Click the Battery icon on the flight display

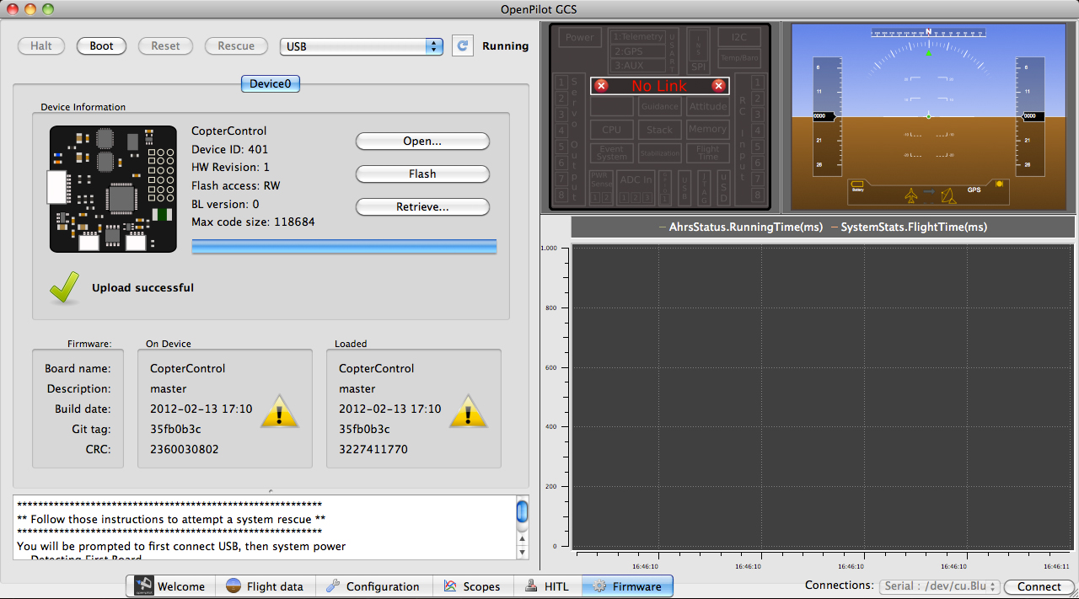[858, 185]
